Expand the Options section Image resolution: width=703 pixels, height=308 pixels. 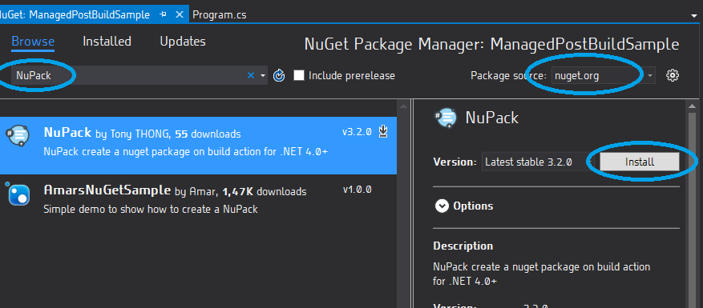point(442,206)
